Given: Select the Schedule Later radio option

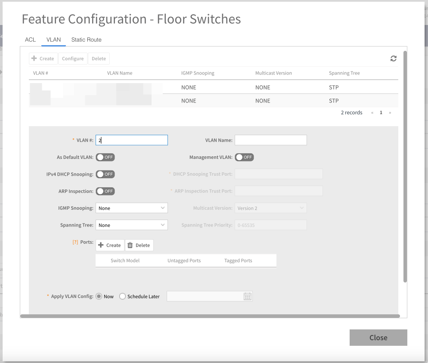Looking at the screenshot, I should (123, 296).
